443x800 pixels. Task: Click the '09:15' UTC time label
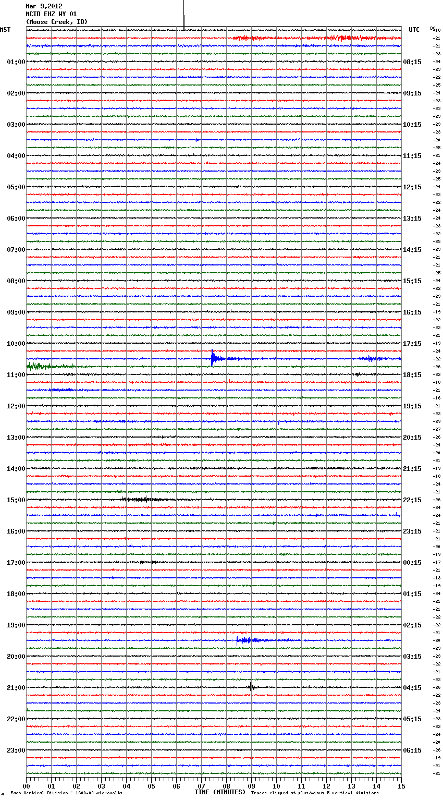pos(412,93)
